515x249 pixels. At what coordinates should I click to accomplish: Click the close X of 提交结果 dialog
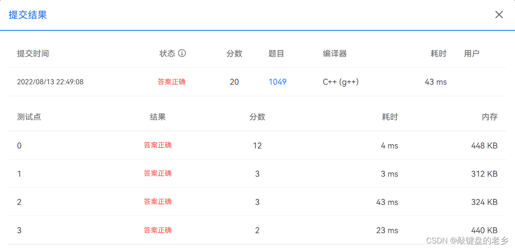coord(499,14)
